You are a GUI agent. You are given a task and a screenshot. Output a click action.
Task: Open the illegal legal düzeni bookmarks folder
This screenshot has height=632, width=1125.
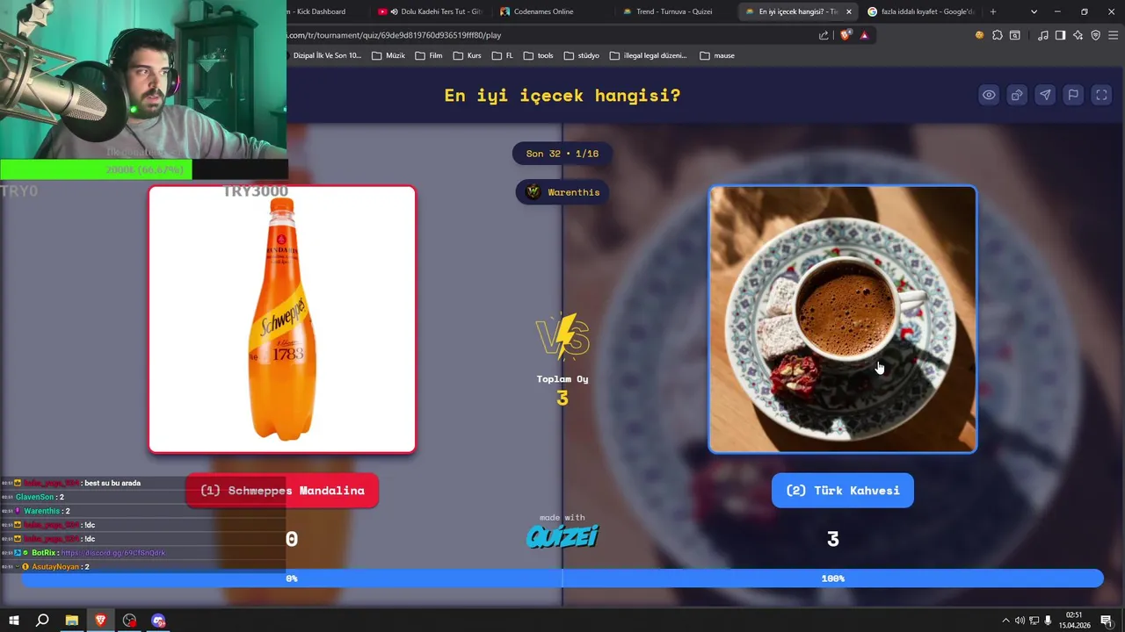coord(648,55)
